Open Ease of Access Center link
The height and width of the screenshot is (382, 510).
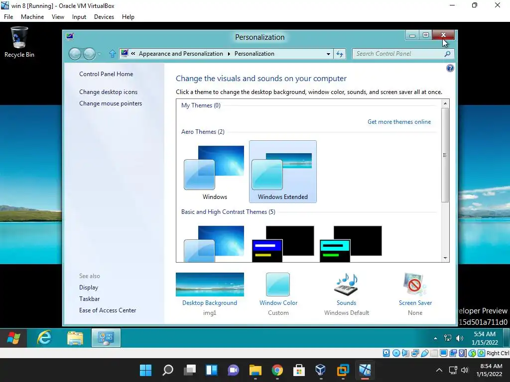click(108, 310)
